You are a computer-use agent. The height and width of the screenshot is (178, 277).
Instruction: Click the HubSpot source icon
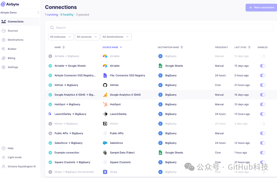point(105,104)
